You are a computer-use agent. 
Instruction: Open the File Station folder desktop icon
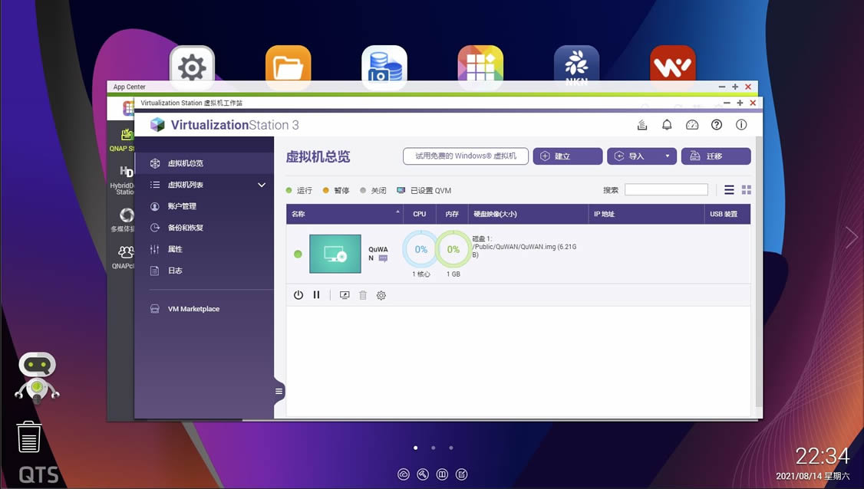[289, 67]
